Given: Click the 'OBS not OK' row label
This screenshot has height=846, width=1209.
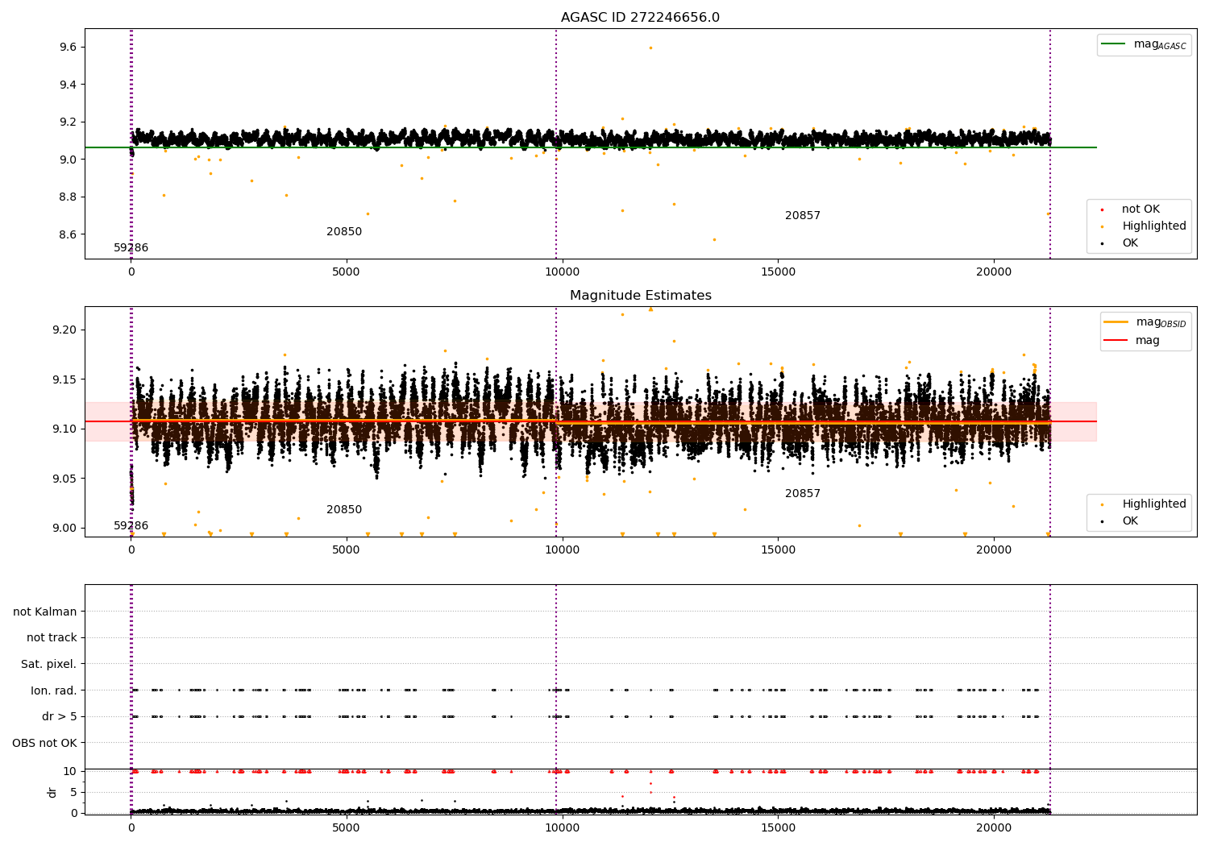Looking at the screenshot, I should click(45, 743).
